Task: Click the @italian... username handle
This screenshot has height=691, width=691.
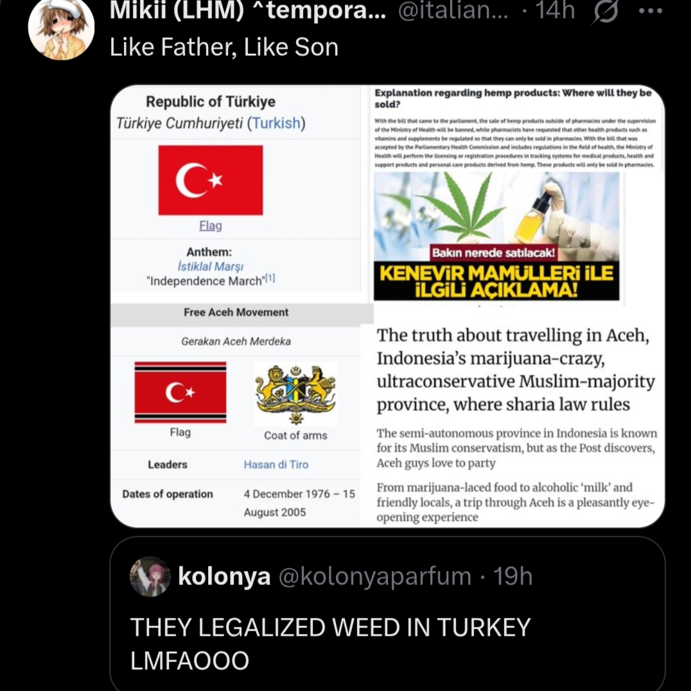Action: [x=453, y=10]
